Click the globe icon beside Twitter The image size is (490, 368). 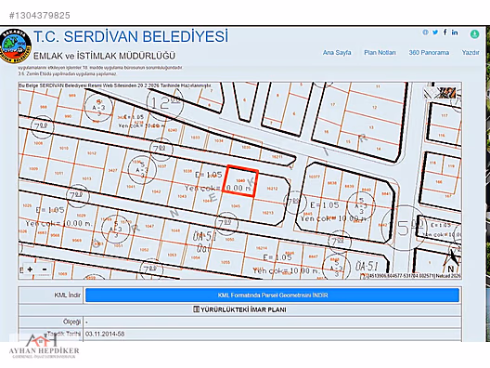click(425, 33)
